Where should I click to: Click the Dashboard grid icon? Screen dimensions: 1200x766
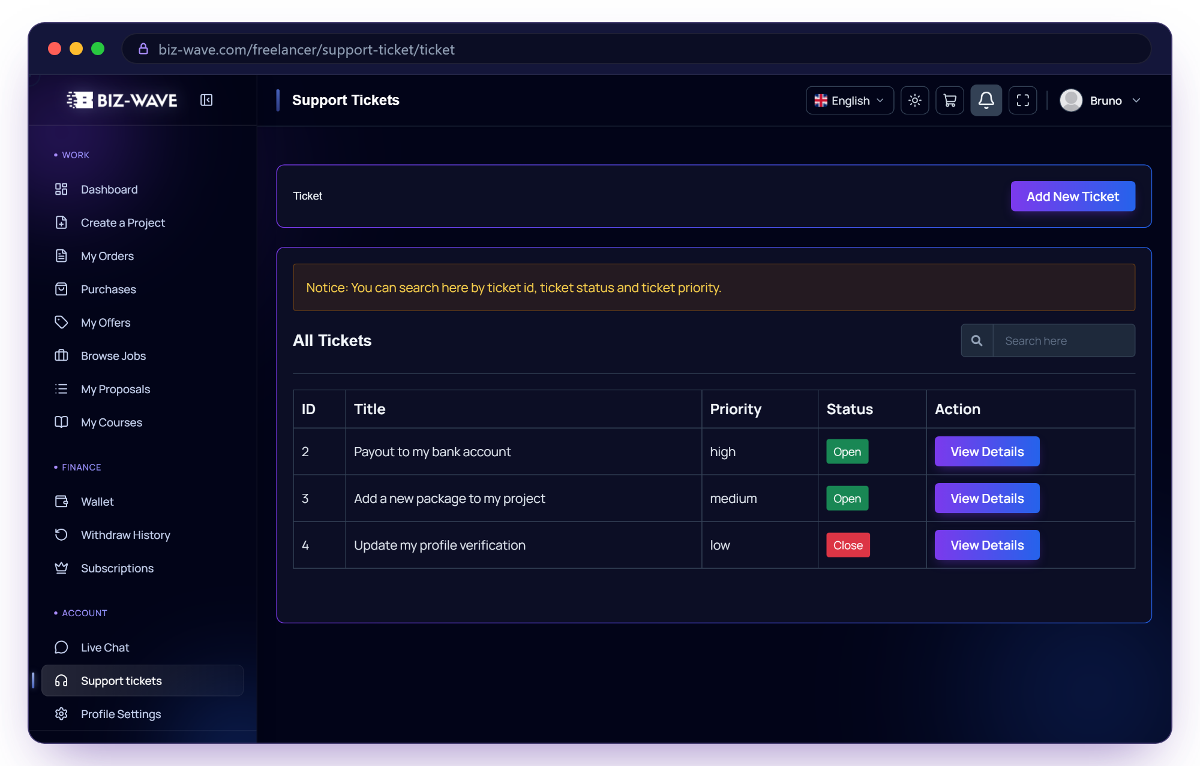point(61,189)
